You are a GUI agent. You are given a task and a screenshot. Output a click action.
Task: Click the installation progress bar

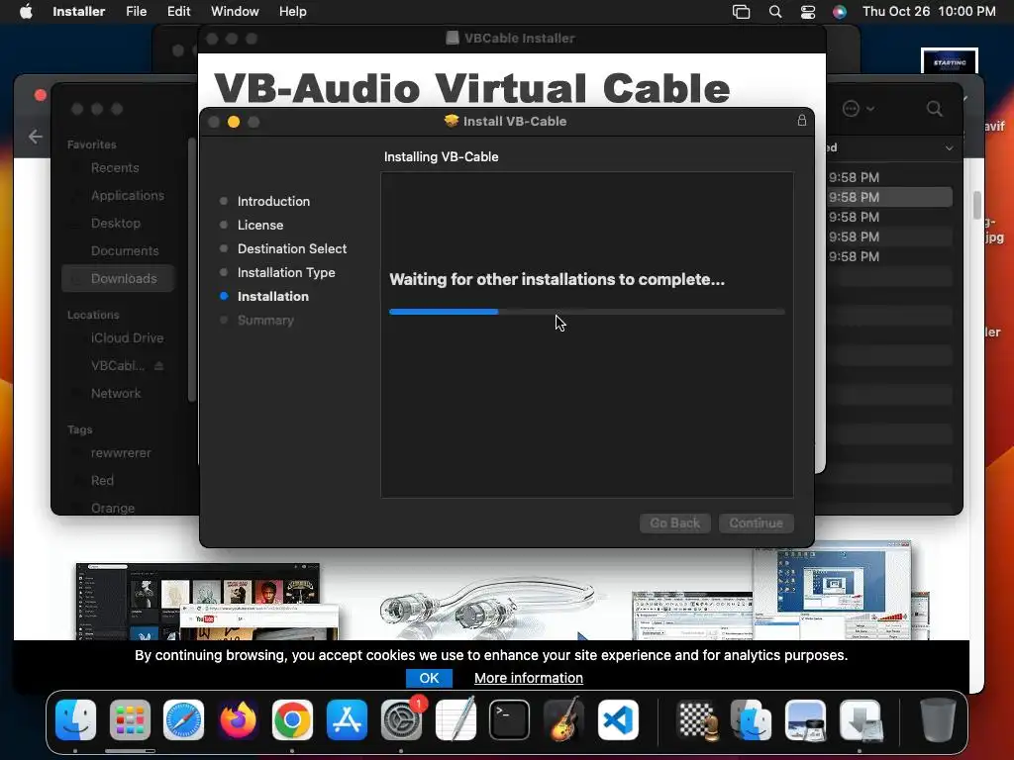coord(586,312)
